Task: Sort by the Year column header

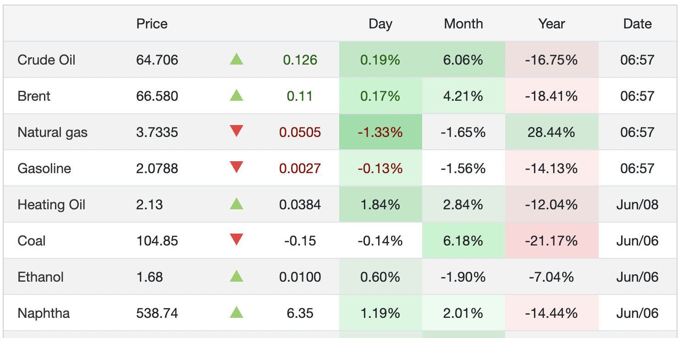Action: [x=551, y=24]
